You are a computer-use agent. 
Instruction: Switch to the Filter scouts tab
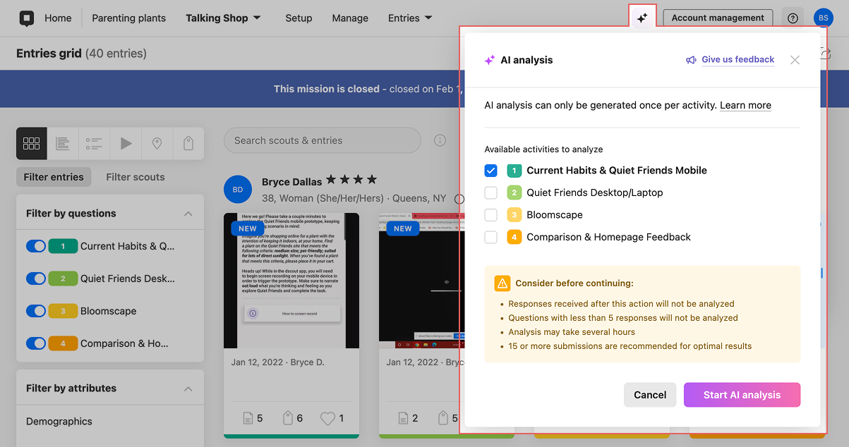click(x=136, y=177)
